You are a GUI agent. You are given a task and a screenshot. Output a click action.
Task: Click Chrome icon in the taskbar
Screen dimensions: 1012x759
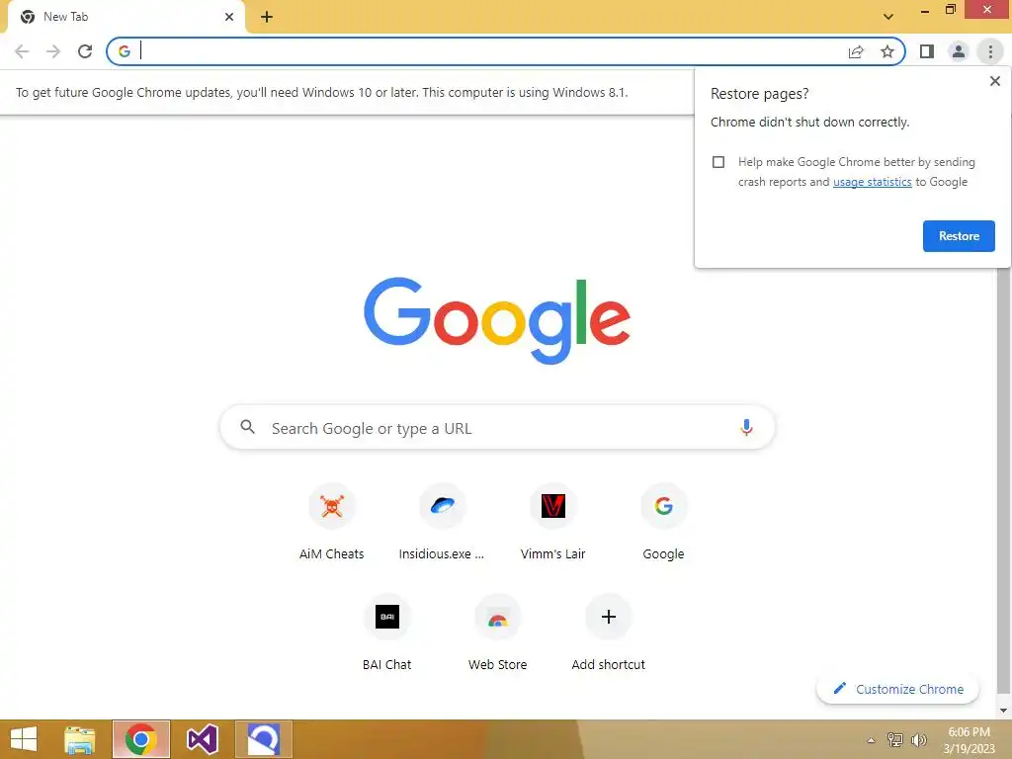pyautogui.click(x=141, y=739)
